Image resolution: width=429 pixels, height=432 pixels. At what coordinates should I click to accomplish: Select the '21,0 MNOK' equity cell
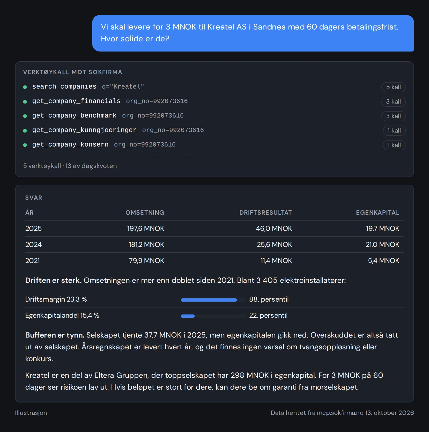[383, 244]
